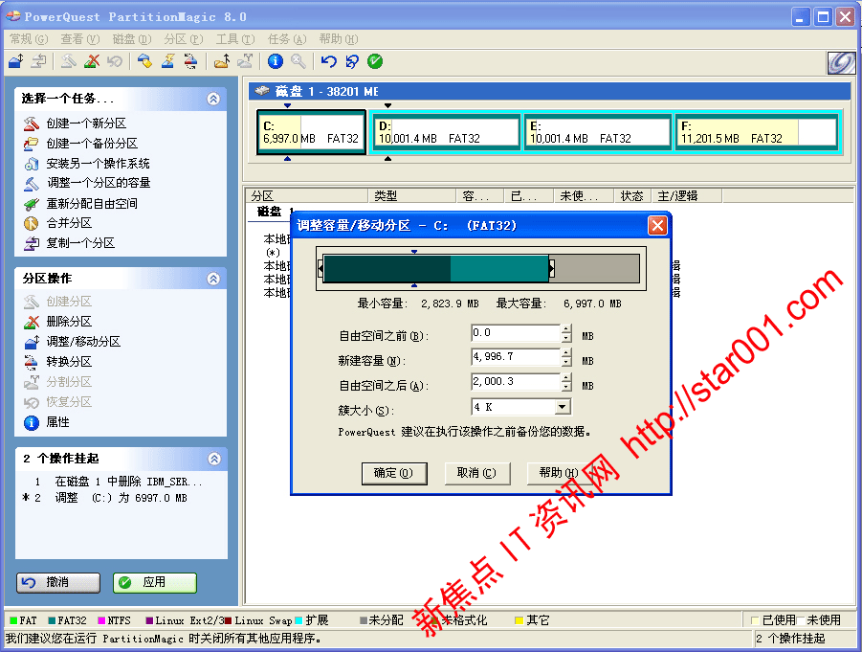
Task: Click the 应用 button in left panel
Action: click(x=155, y=583)
